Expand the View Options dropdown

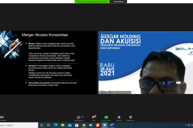(x=119, y=2)
